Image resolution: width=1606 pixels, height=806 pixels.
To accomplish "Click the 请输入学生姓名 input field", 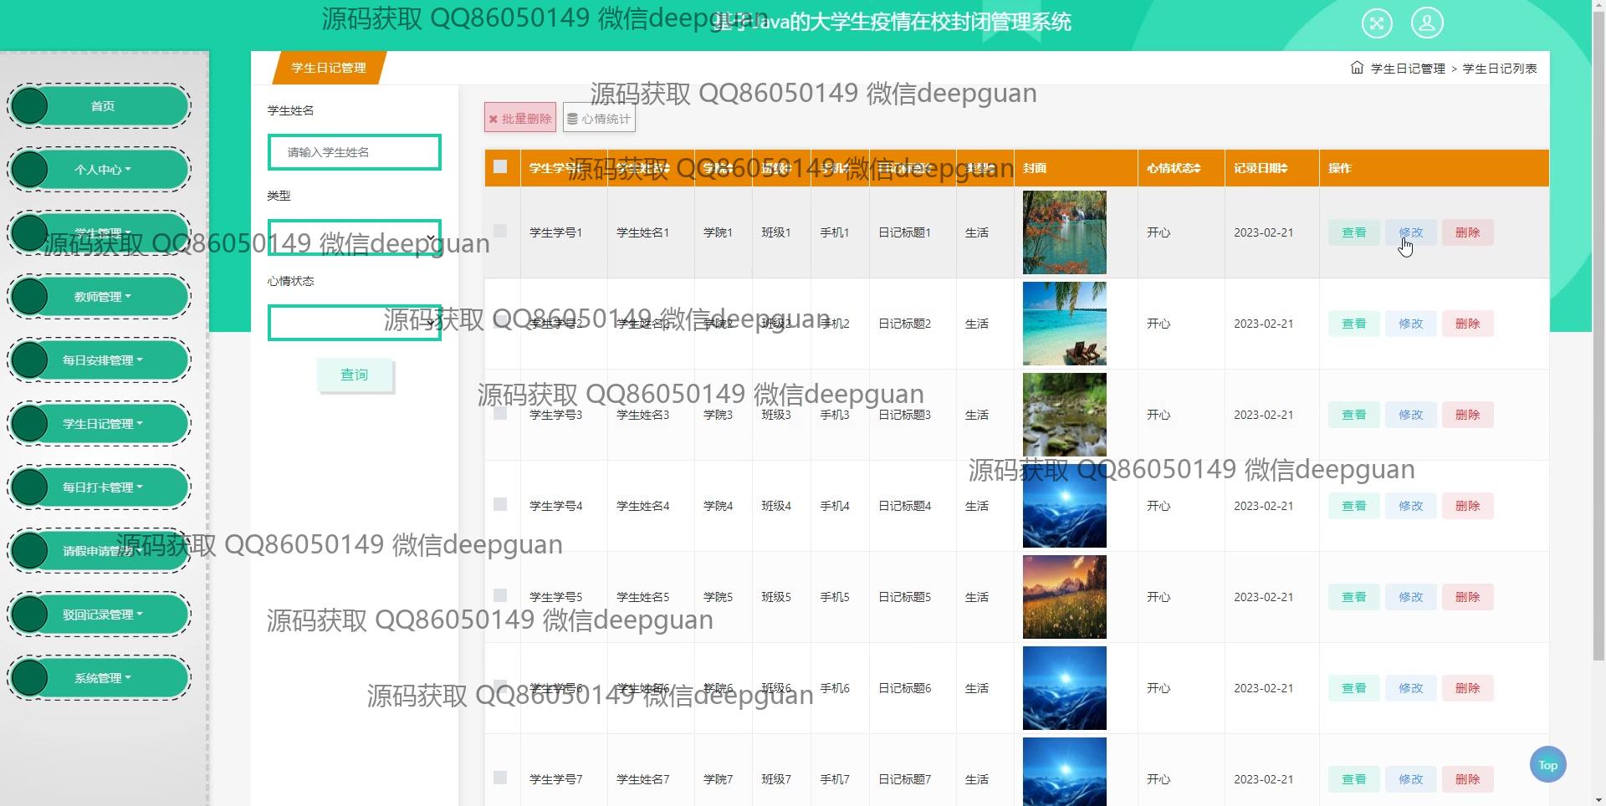I will click(354, 152).
